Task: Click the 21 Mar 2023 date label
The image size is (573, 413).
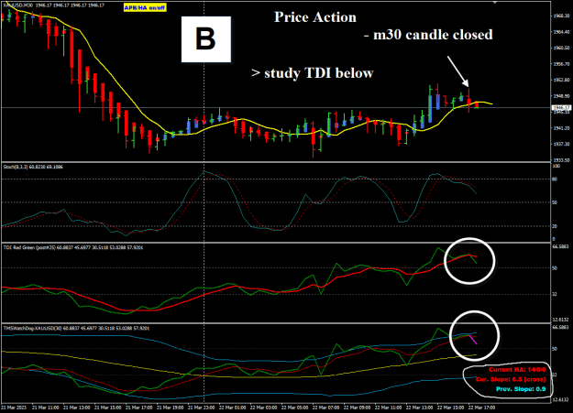Action: pyautogui.click(x=15, y=408)
